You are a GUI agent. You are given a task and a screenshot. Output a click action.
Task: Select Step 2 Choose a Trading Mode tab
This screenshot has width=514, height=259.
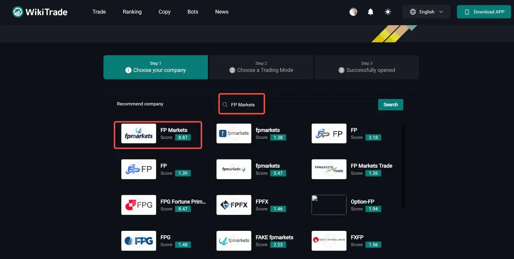tap(261, 67)
